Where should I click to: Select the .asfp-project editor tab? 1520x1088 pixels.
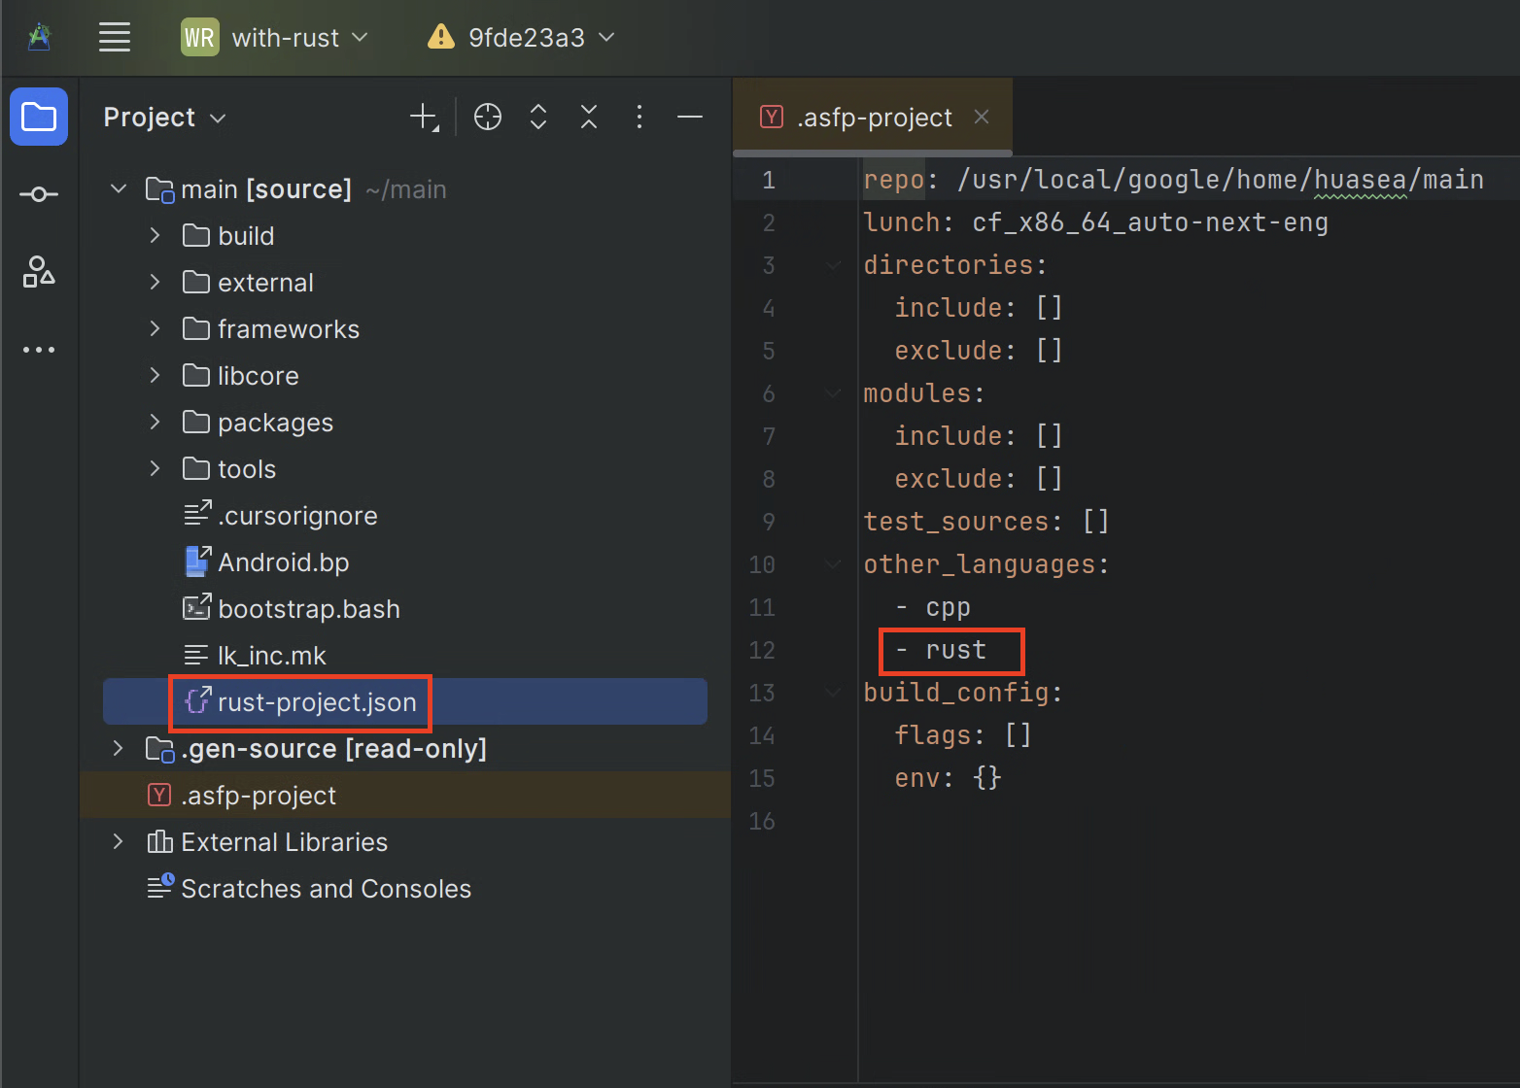click(x=872, y=117)
